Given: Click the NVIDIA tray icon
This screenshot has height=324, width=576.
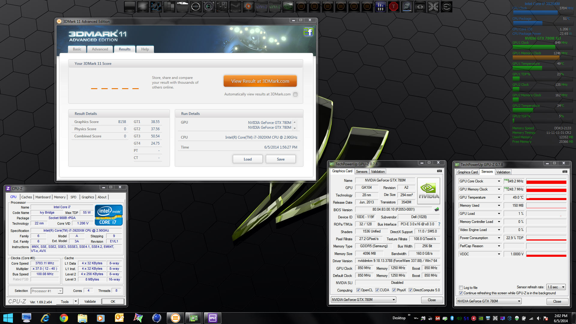Looking at the screenshot, I should pyautogui.click(x=481, y=318).
